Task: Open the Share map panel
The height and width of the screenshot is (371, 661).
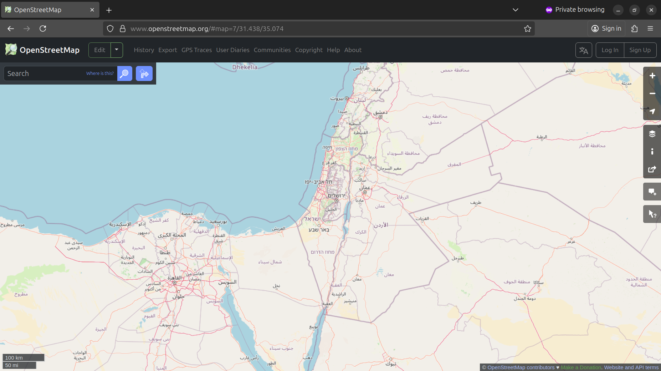Action: 652,169
